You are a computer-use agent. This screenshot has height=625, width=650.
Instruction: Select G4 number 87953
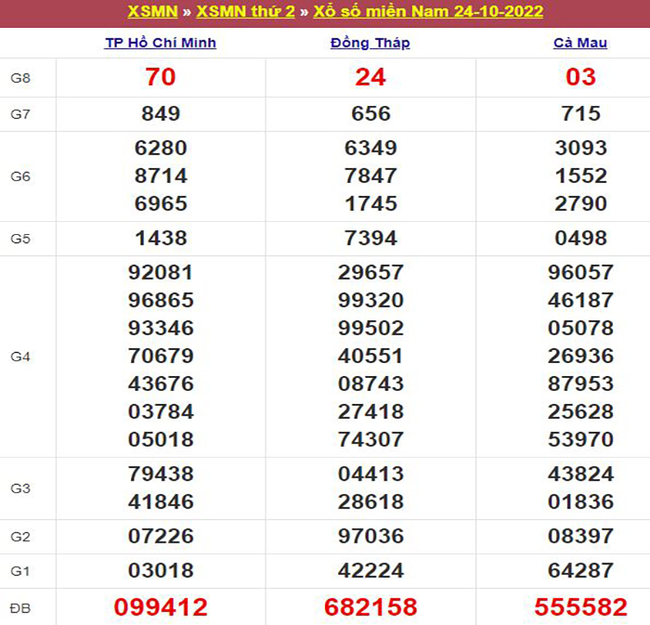(x=580, y=384)
